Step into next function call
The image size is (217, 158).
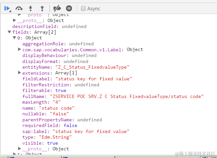click(x=30, y=9)
